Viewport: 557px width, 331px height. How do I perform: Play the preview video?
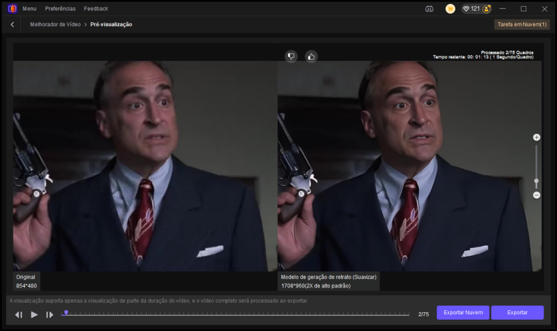click(34, 315)
